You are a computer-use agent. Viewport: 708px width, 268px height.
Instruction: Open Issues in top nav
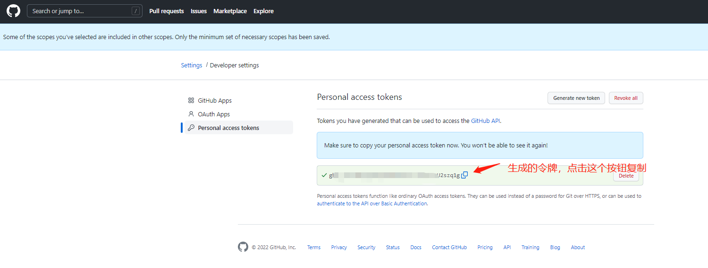pos(199,11)
